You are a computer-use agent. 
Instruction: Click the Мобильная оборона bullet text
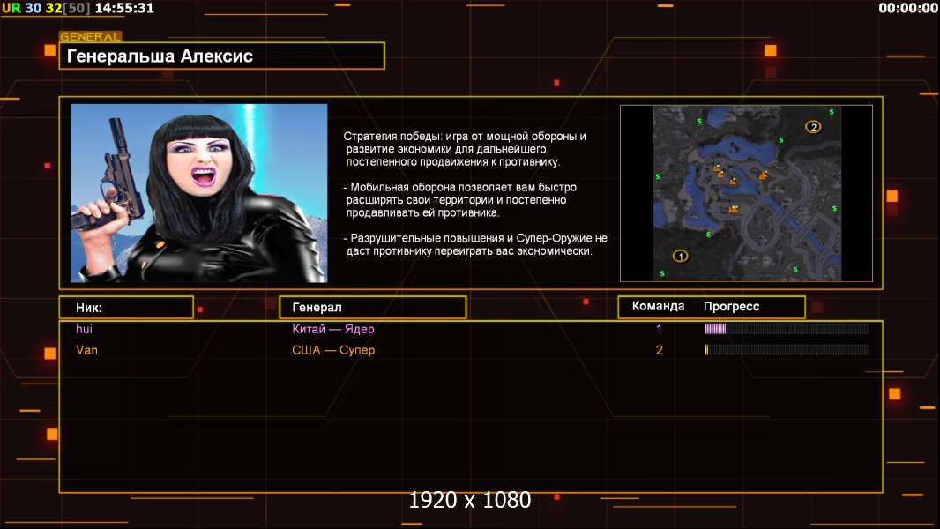pyautogui.click(x=459, y=200)
